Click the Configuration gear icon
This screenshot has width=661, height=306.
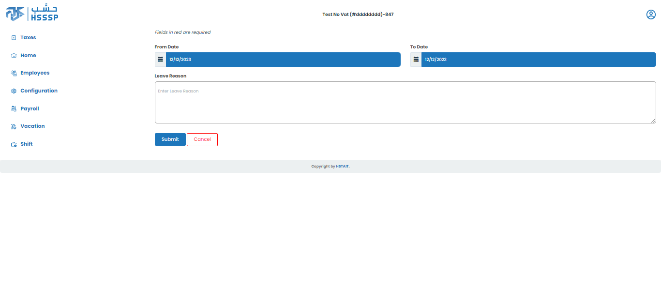(x=14, y=91)
